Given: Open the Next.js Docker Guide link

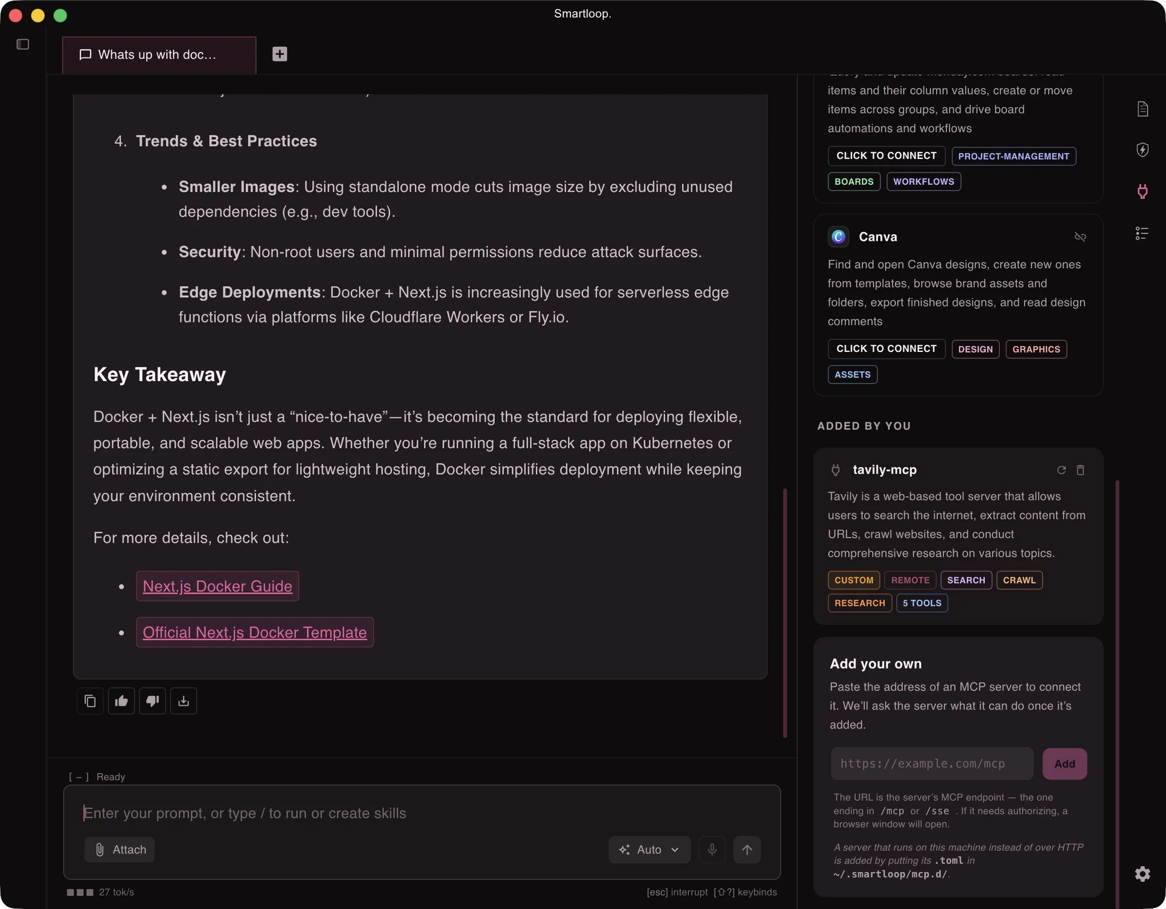Looking at the screenshot, I should [x=217, y=586].
